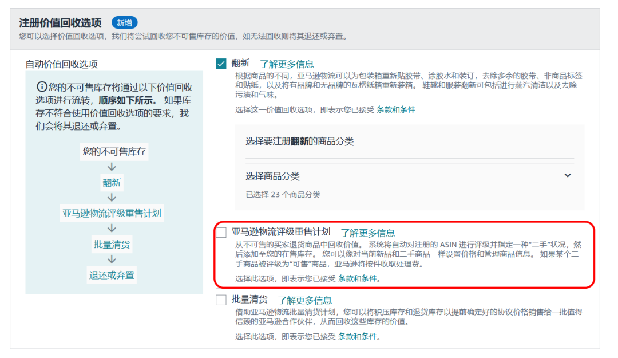
Task: Open 条款和条件 link in 评级重售计划 section
Action: [x=357, y=278]
